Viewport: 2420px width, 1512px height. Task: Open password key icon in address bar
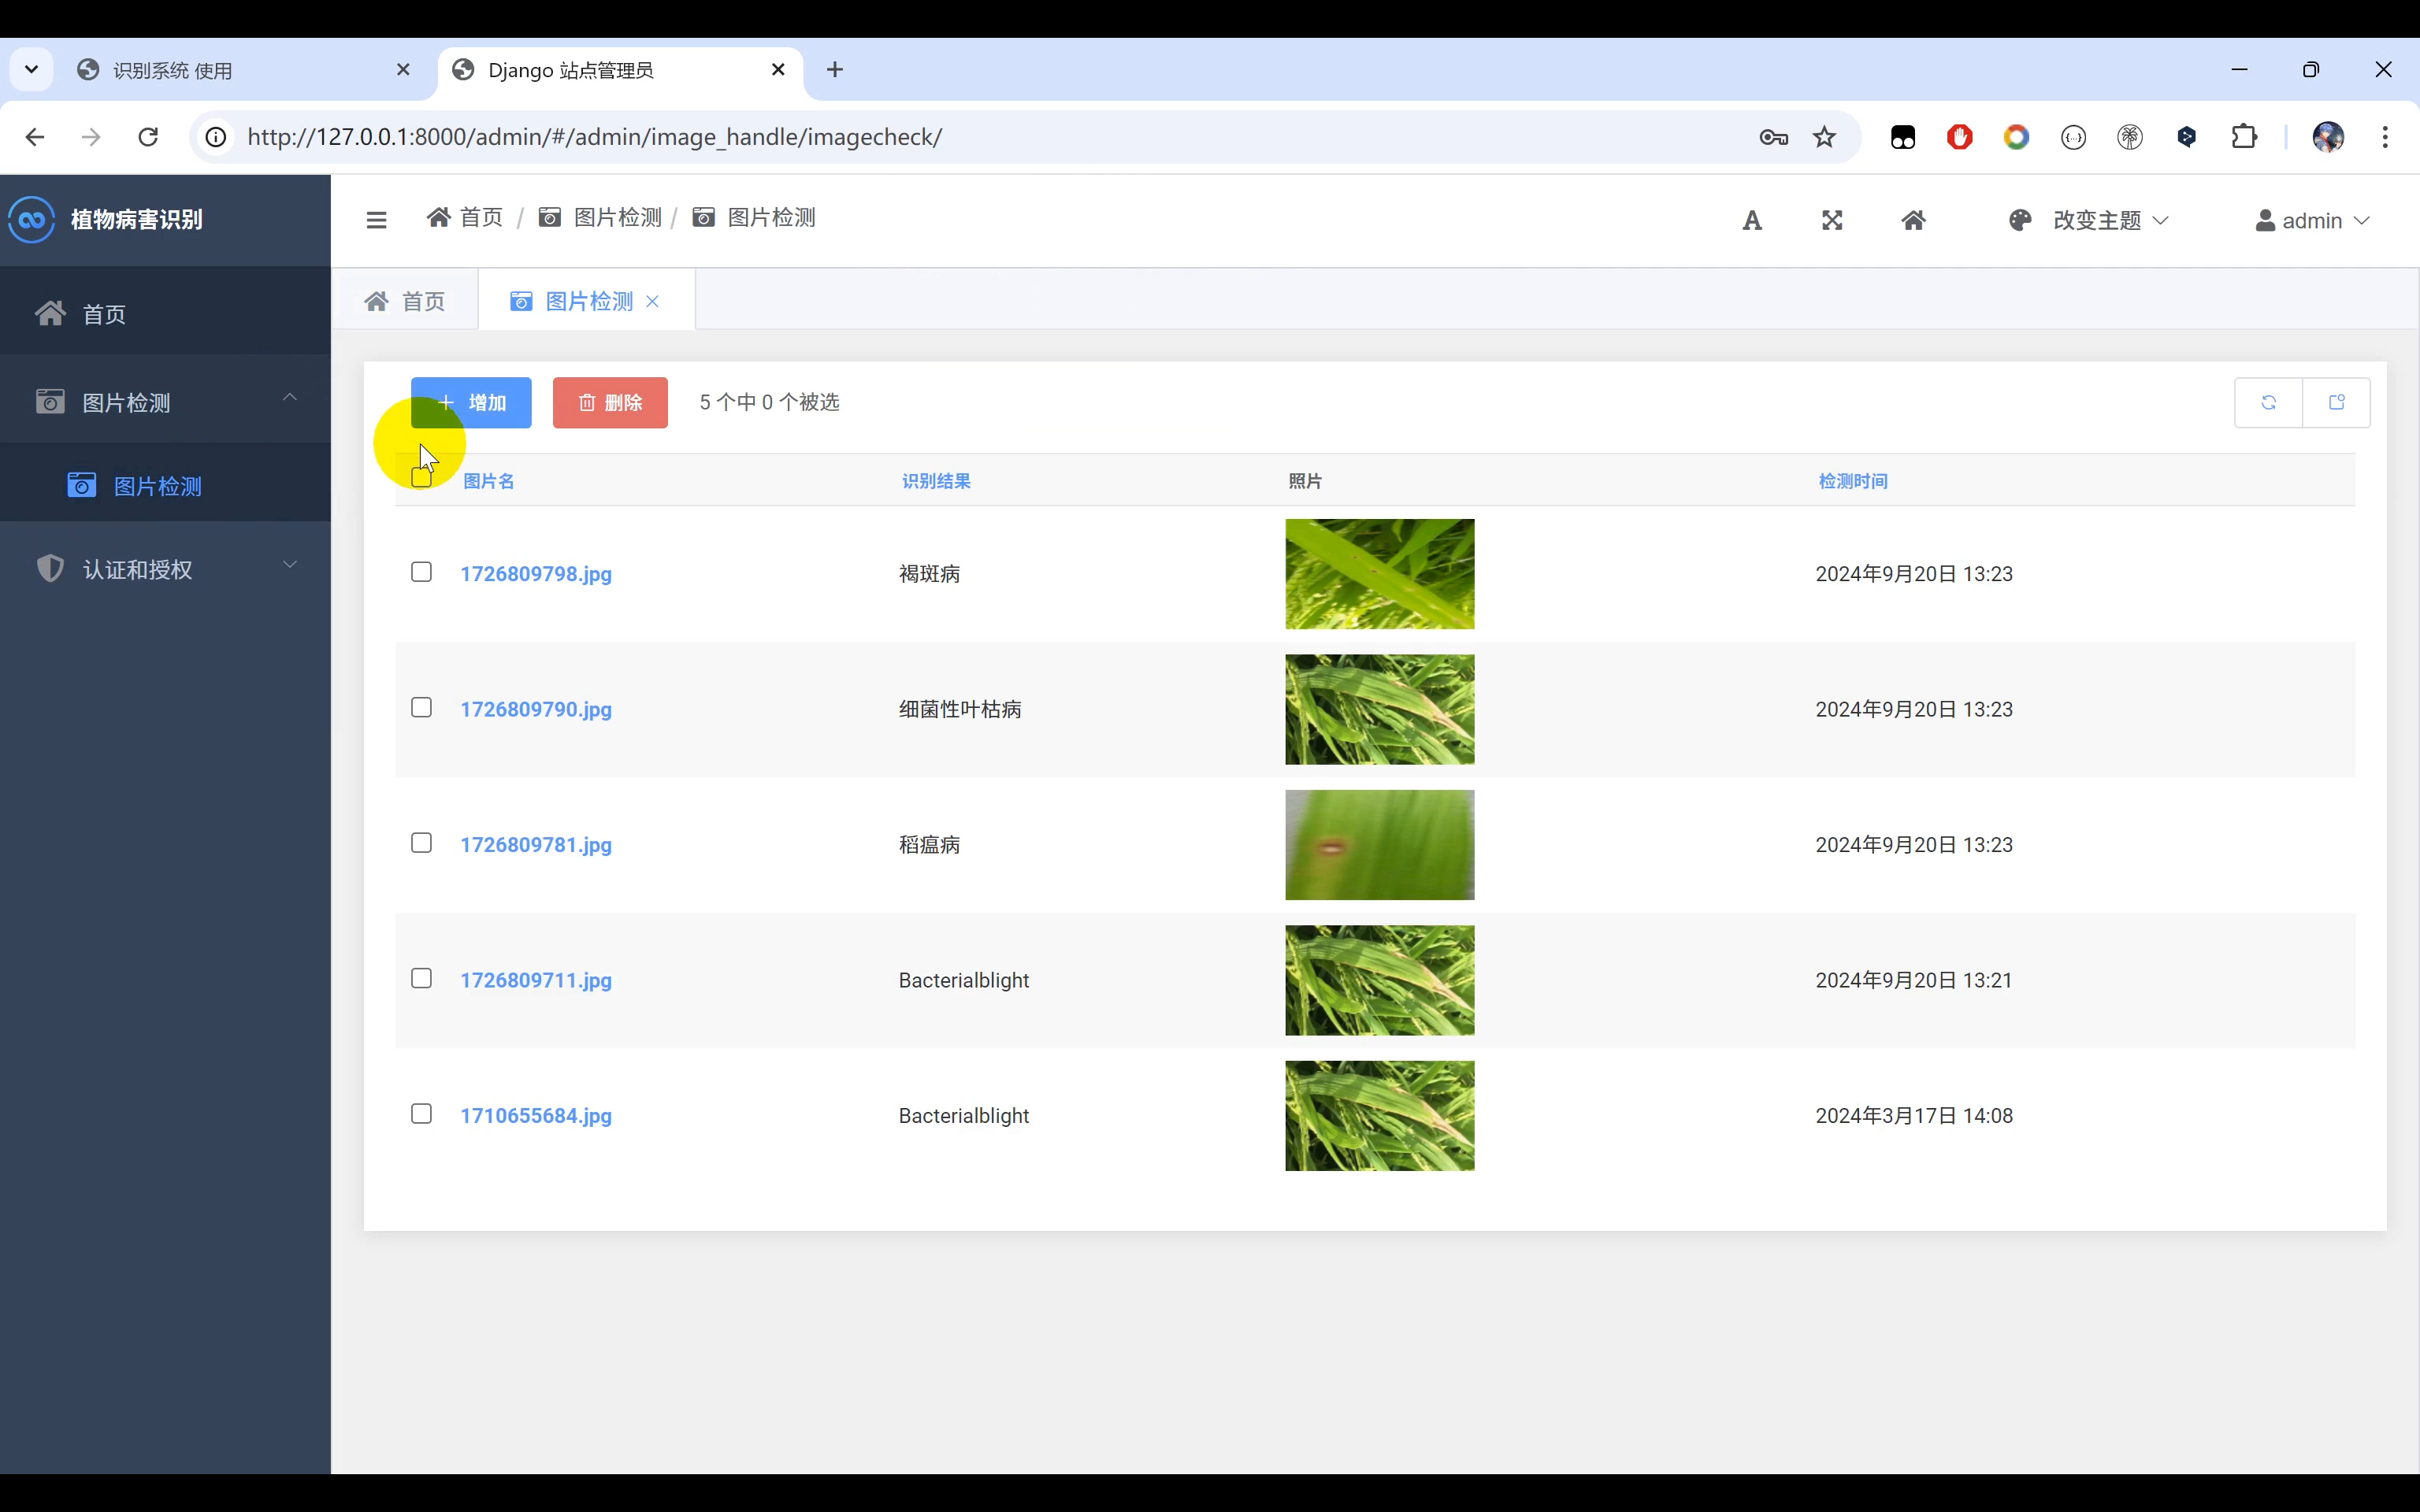(x=1773, y=137)
